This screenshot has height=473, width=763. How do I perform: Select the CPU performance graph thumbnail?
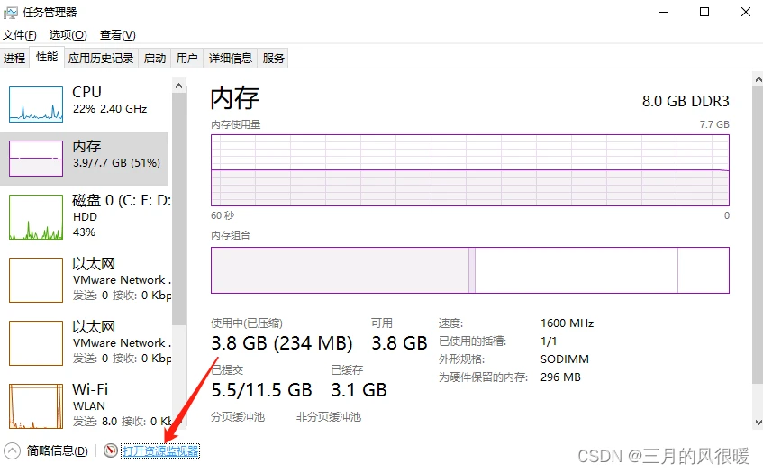click(x=36, y=104)
